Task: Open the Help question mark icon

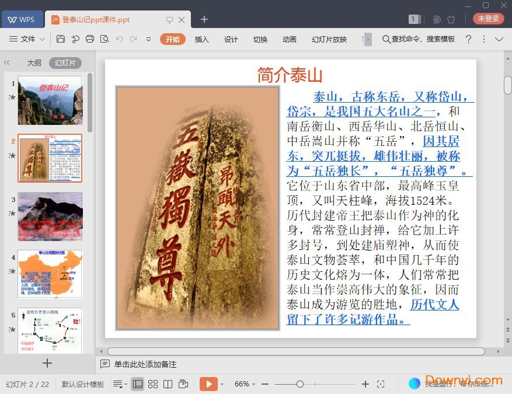Action: (x=468, y=39)
